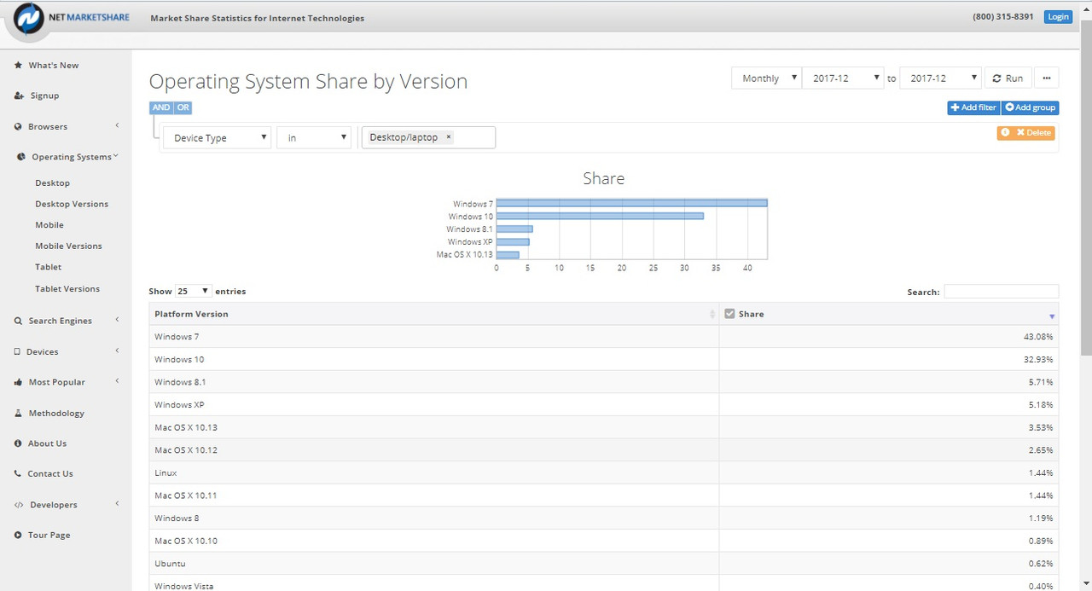Click the Add filter button
The image size is (1092, 591).
point(973,107)
